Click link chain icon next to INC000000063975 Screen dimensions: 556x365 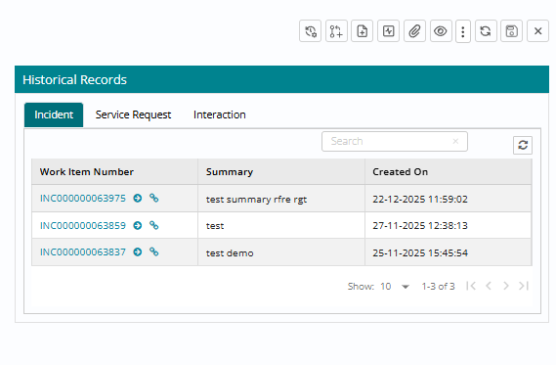point(153,198)
